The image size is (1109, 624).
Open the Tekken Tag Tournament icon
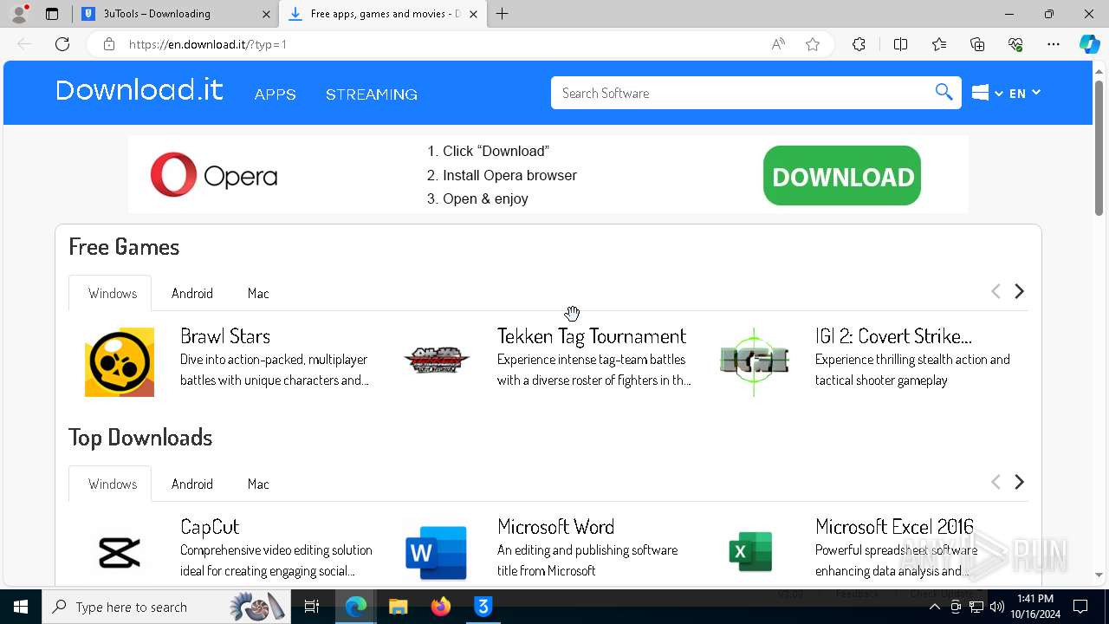pyautogui.click(x=437, y=361)
